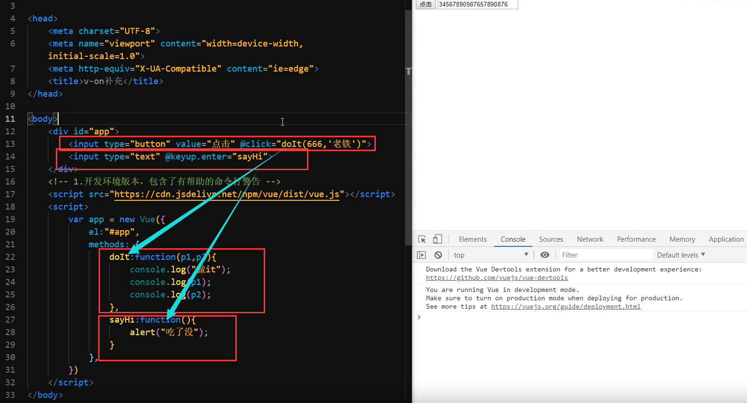
Task: Open the vuejs.org deployment guide link
Action: point(566,307)
